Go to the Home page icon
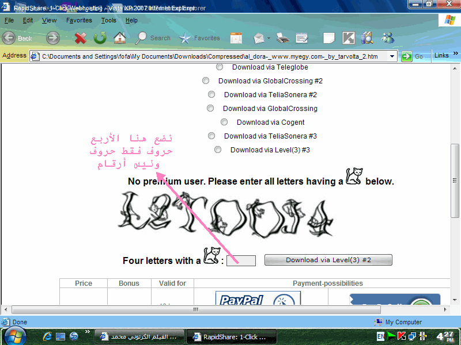This screenshot has height=345, width=461. 120,37
